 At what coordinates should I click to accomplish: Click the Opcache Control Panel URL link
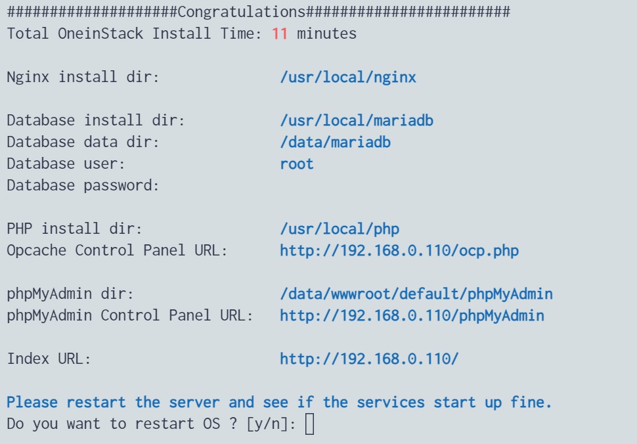(399, 251)
